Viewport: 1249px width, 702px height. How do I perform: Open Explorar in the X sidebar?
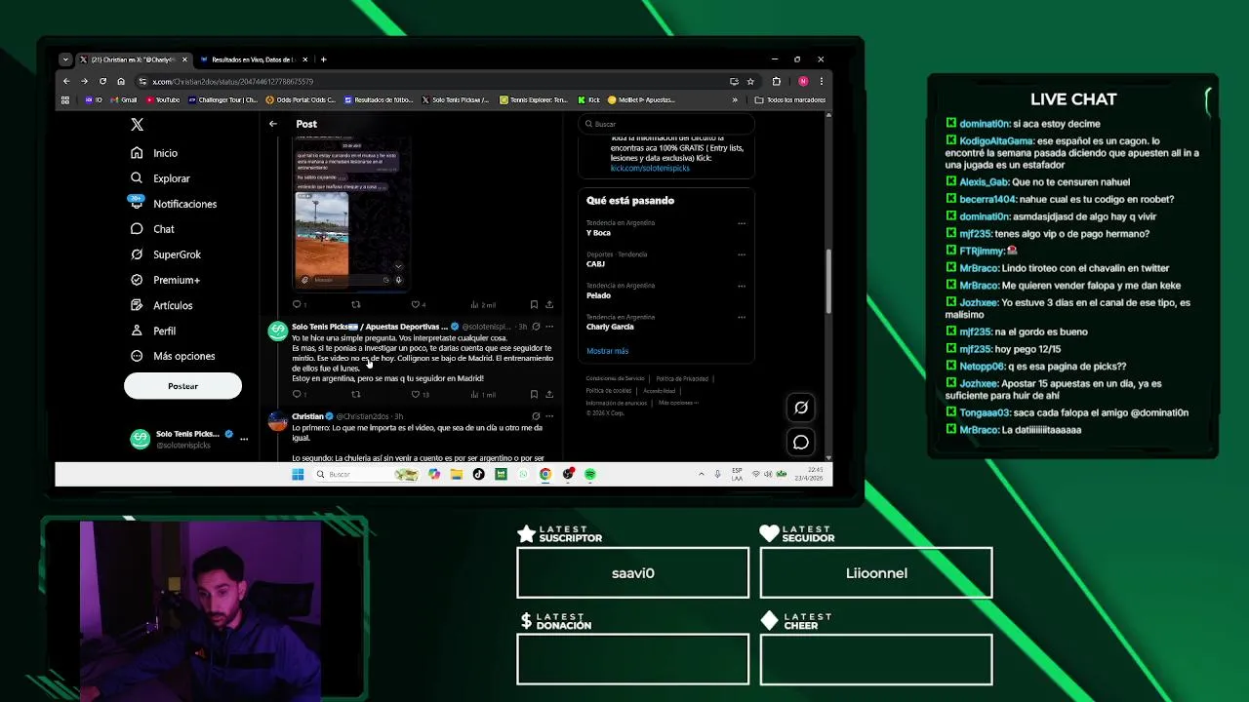pos(161,178)
